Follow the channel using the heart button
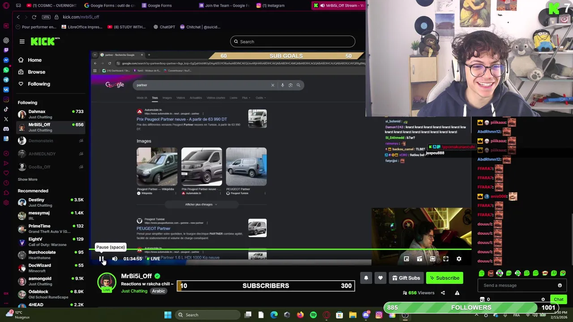Viewport: 573px width, 322px height. coord(381,278)
